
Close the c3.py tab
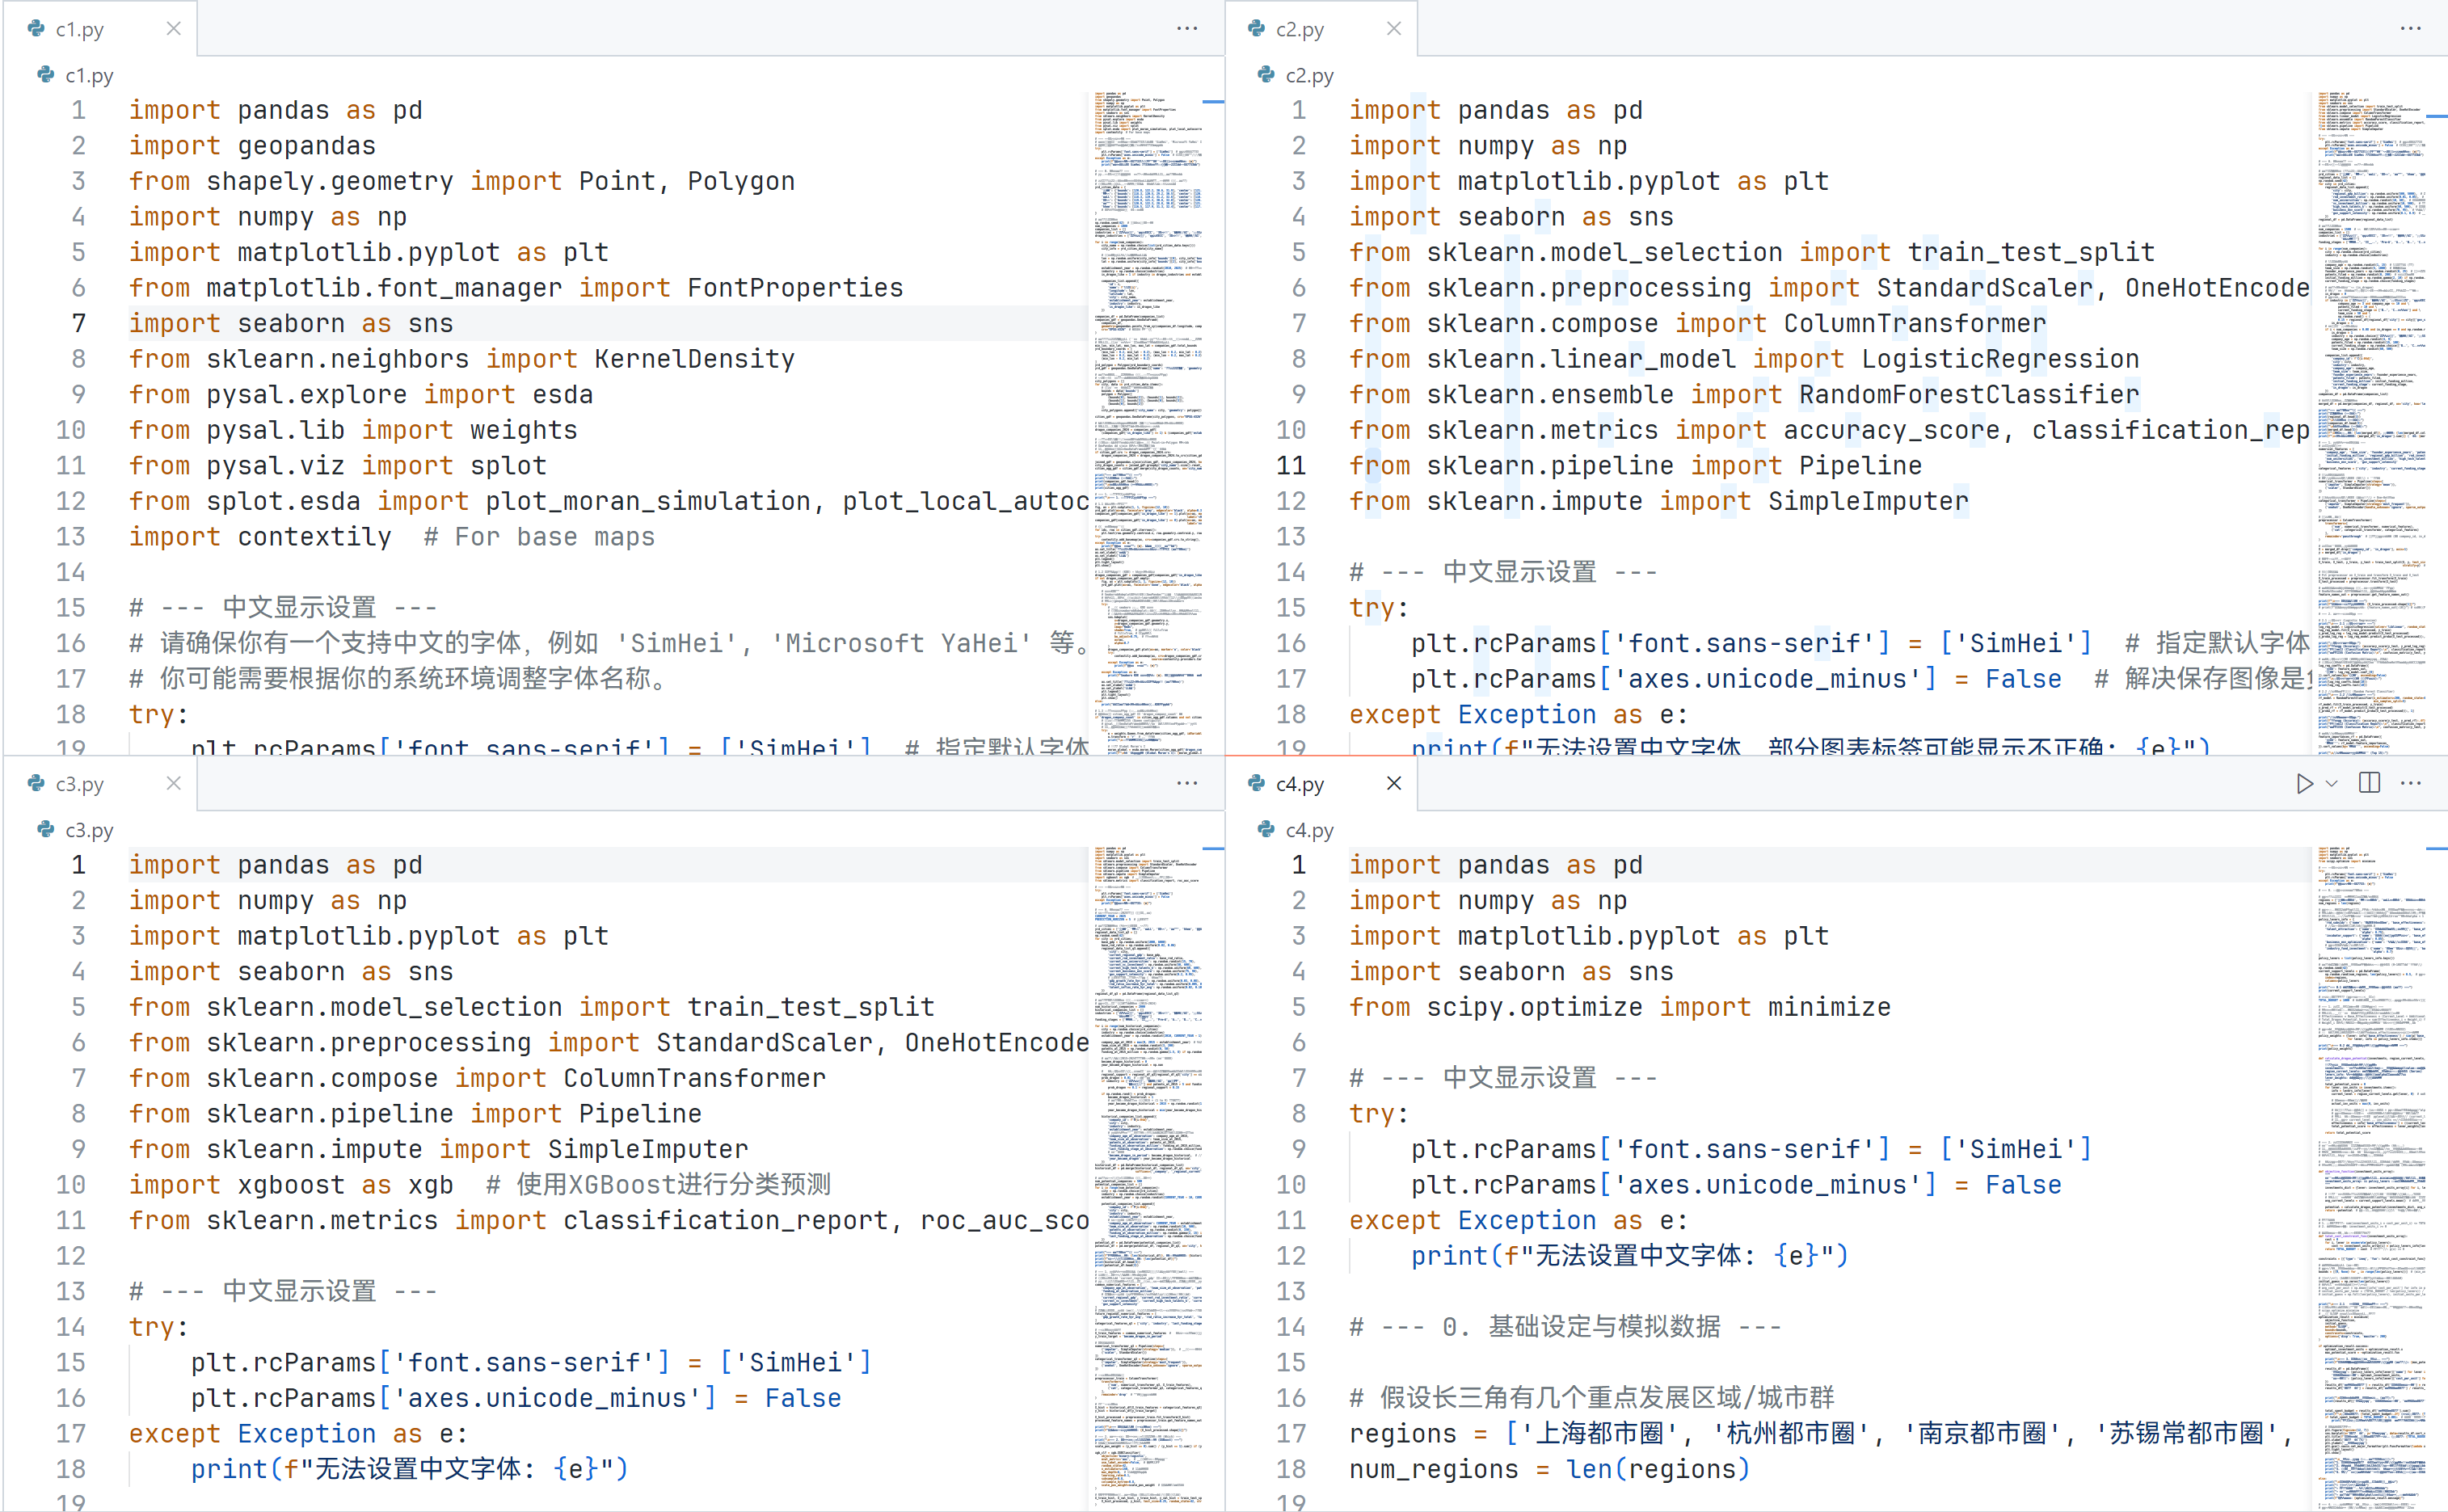[x=173, y=783]
